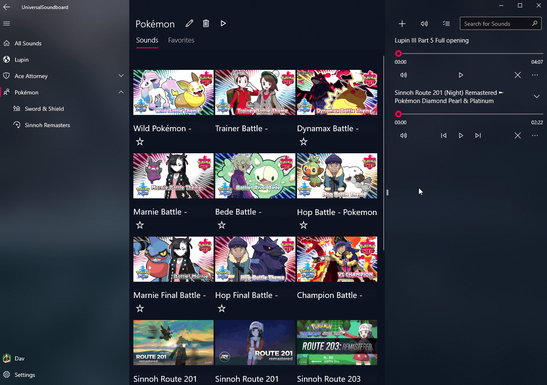
Task: Play the Lupin III Part 5 Full opening
Action: 461,75
